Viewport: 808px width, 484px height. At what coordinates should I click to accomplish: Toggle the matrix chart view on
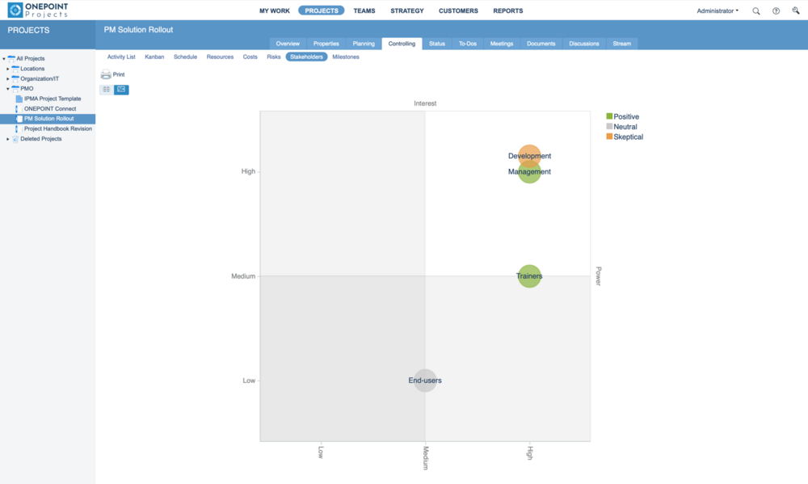[x=120, y=89]
